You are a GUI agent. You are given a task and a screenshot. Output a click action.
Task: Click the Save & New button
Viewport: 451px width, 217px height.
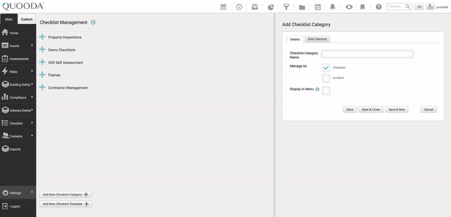[x=397, y=109]
